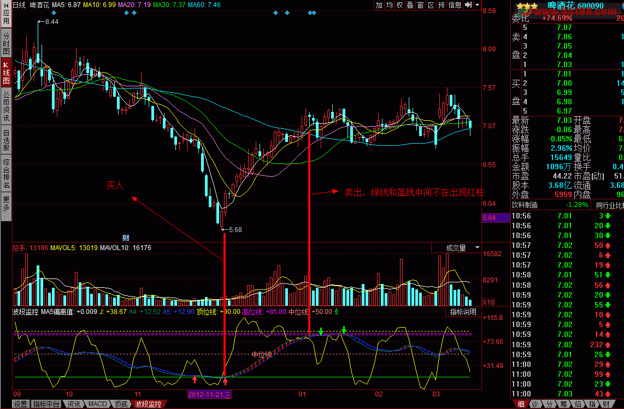624x409 pixels.
Task: Open the 应用 sidebar tab
Action: tap(6, 14)
